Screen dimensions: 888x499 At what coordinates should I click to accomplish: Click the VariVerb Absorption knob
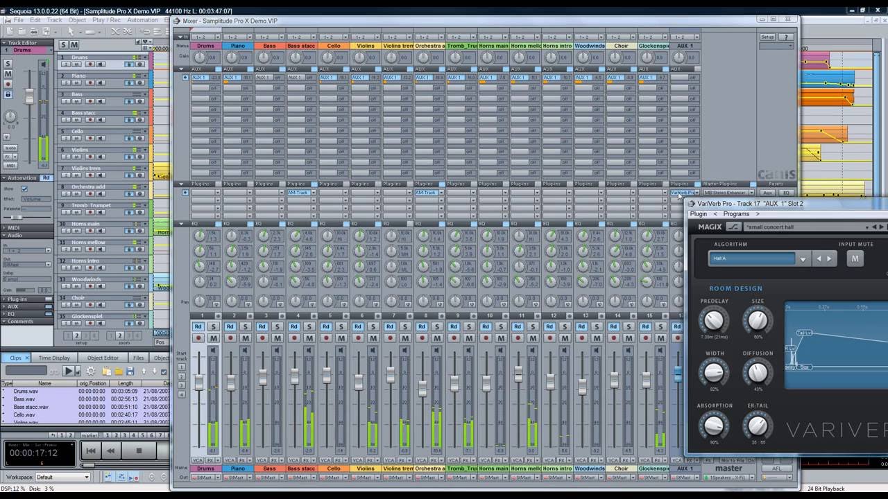[714, 425]
